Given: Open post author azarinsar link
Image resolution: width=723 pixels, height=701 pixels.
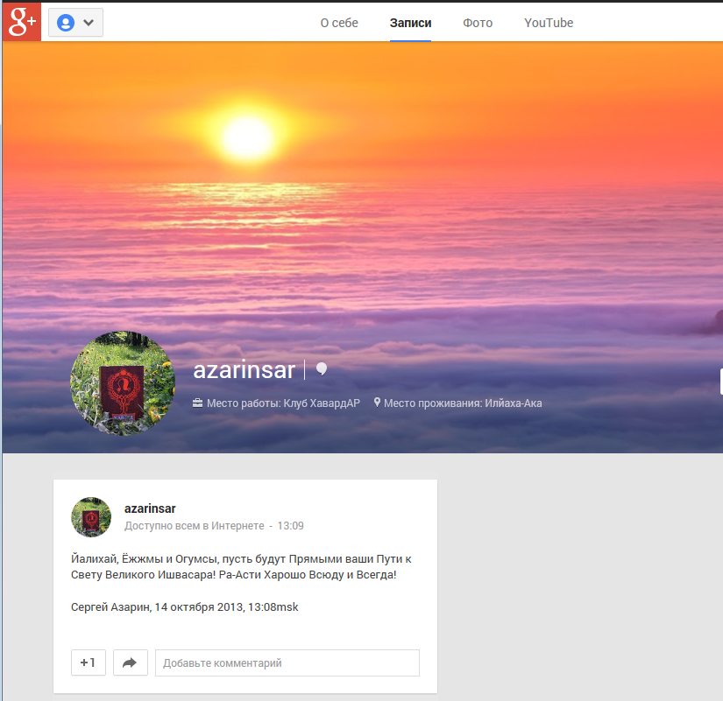Looking at the screenshot, I should 150,508.
